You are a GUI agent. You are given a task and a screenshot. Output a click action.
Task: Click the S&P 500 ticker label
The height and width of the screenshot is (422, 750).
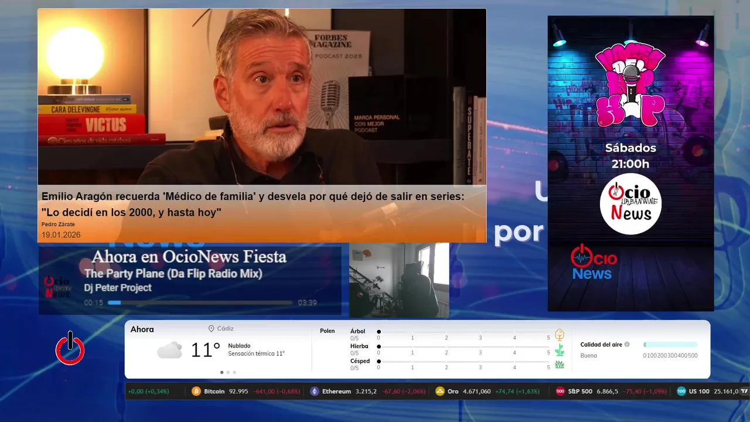[x=580, y=392]
